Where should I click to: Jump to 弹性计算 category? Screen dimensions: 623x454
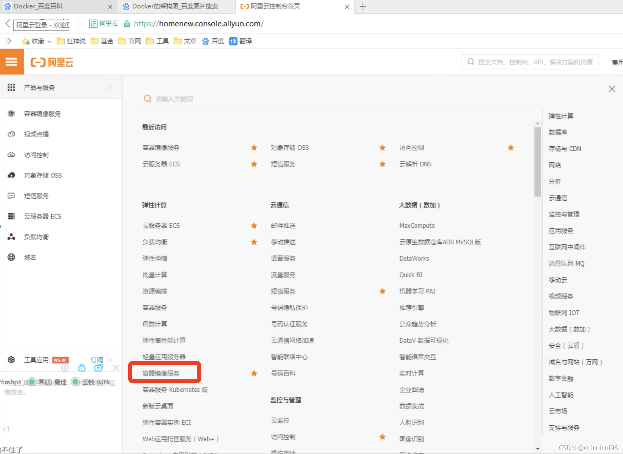(561, 116)
